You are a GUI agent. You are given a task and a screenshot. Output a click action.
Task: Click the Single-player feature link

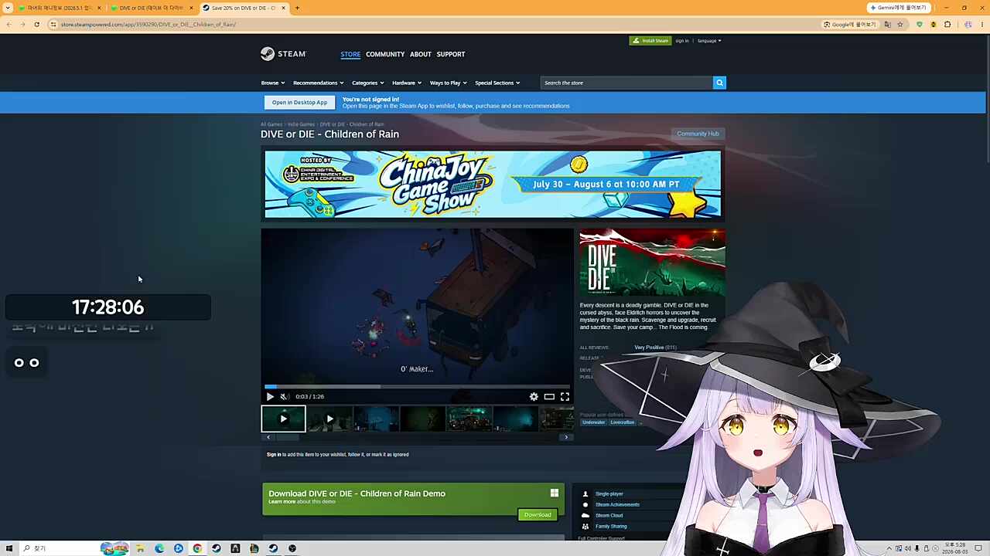pyautogui.click(x=609, y=494)
